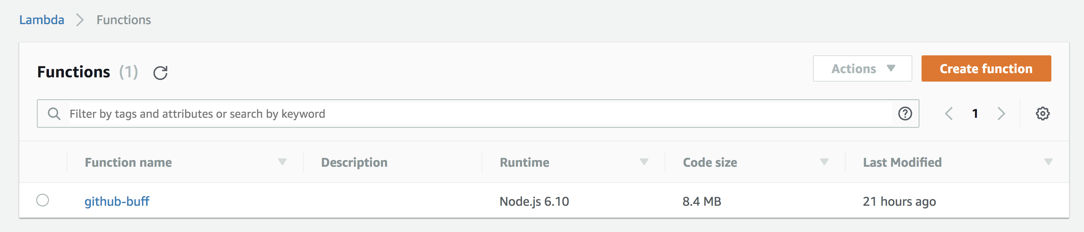Open the filter help question mark
This screenshot has width=1084, height=232.
coord(905,113)
